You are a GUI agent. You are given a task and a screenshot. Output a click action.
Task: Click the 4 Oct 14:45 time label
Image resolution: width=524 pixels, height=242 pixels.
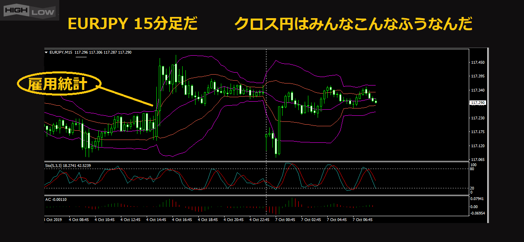(156, 220)
